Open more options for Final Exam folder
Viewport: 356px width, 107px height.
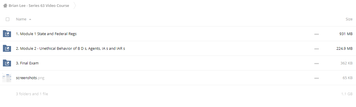(x=316, y=63)
